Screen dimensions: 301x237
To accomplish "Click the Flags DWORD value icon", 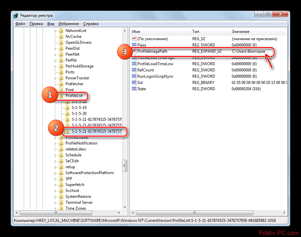I will pyautogui.click(x=134, y=45).
